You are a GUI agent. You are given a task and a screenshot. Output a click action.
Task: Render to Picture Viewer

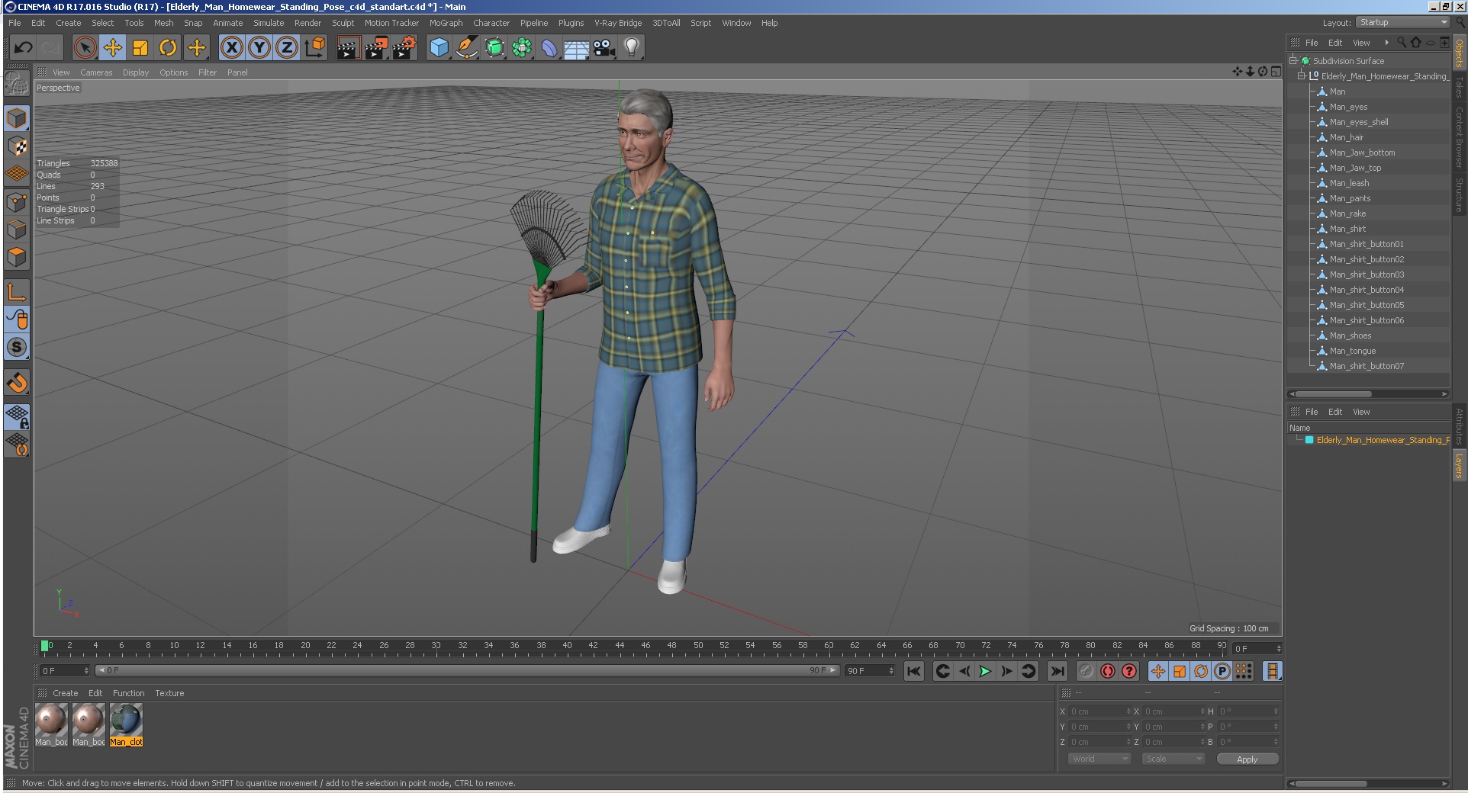376,48
